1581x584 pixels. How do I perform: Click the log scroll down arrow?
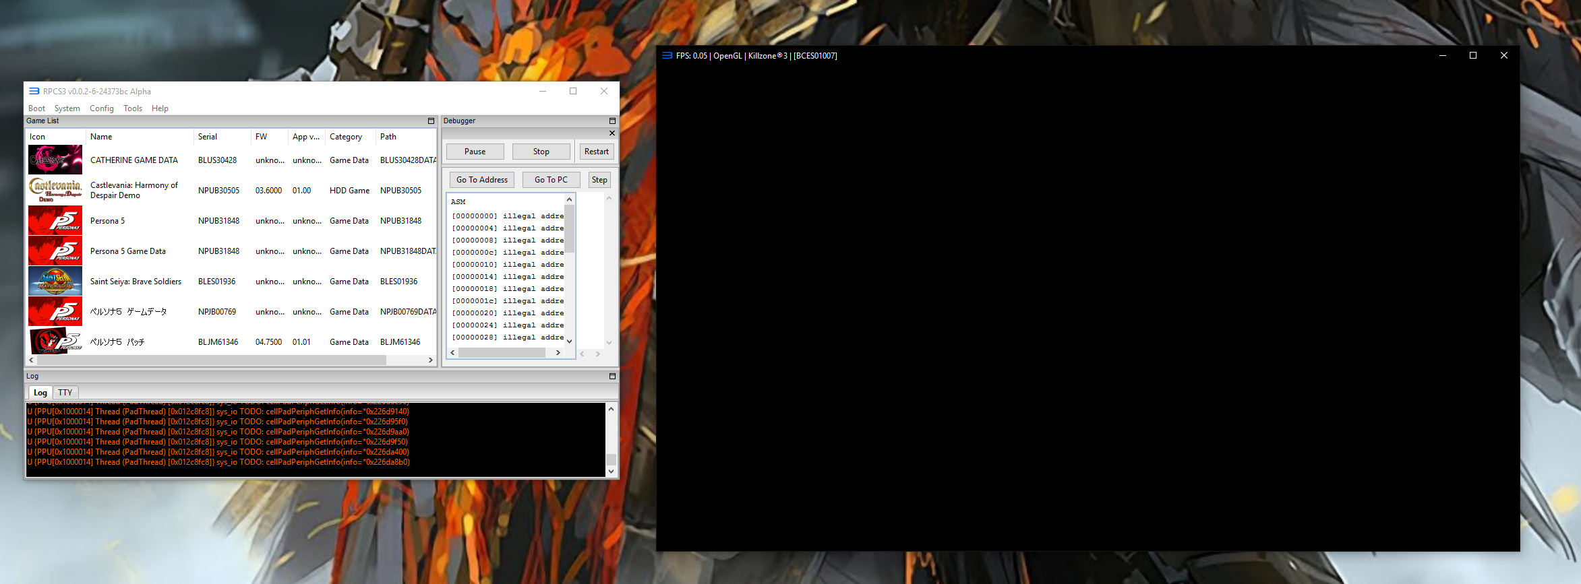[611, 472]
